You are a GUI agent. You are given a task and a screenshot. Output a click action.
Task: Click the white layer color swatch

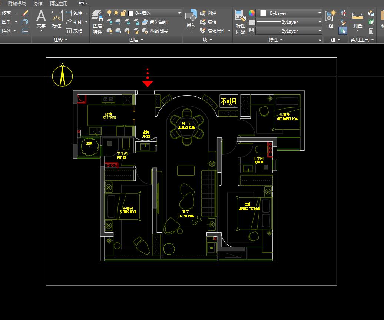pyautogui.click(x=131, y=13)
